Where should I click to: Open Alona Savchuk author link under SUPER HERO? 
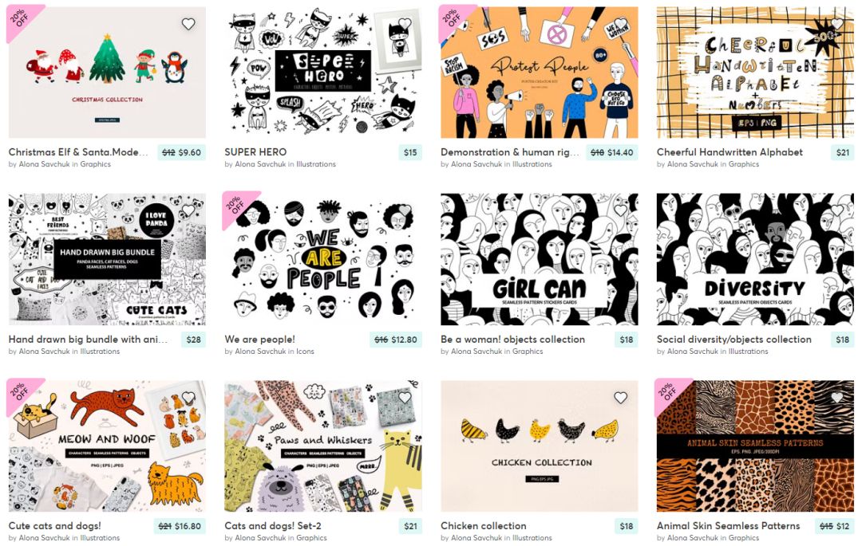click(x=260, y=164)
